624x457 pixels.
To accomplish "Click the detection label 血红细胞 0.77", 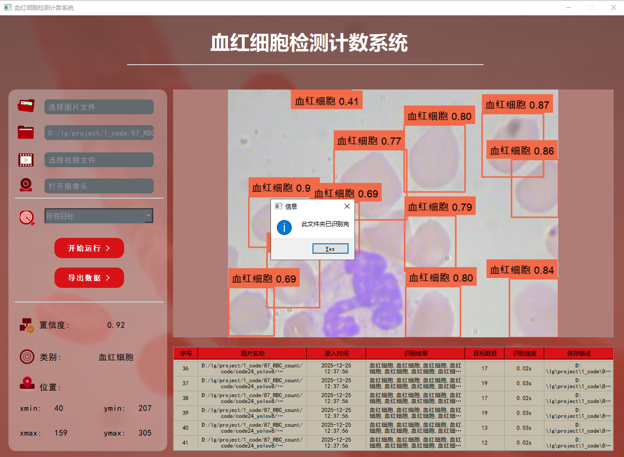I will [369, 140].
